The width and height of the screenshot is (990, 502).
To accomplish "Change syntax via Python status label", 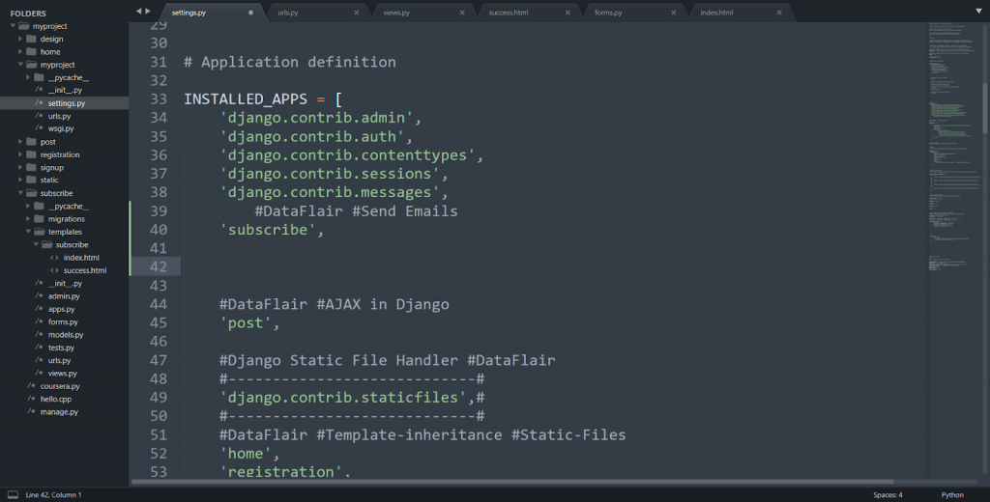I will (x=952, y=495).
